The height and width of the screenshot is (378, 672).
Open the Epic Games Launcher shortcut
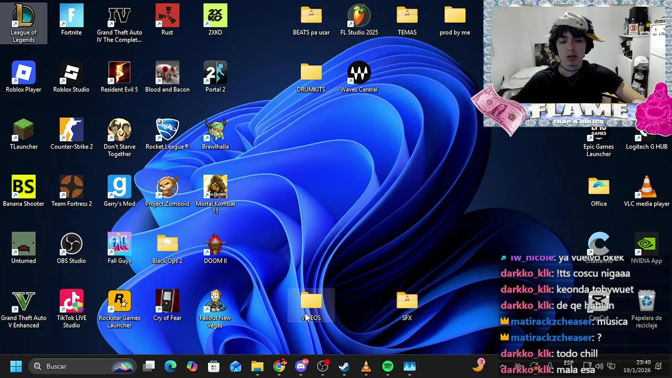coord(598,141)
